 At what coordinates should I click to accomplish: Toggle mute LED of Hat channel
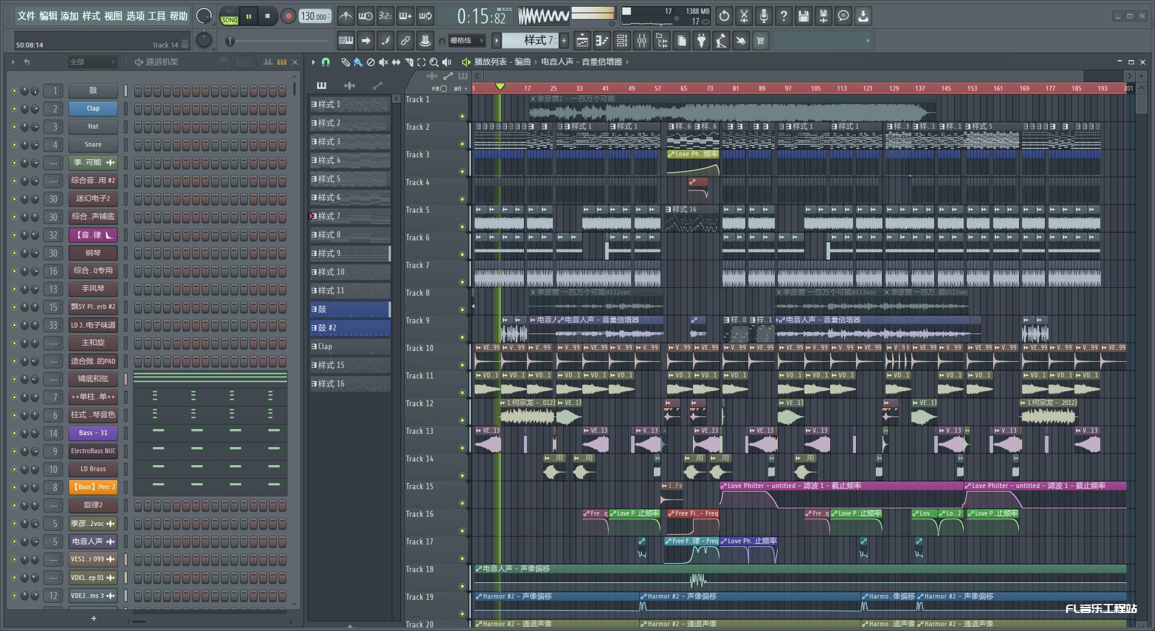14,127
